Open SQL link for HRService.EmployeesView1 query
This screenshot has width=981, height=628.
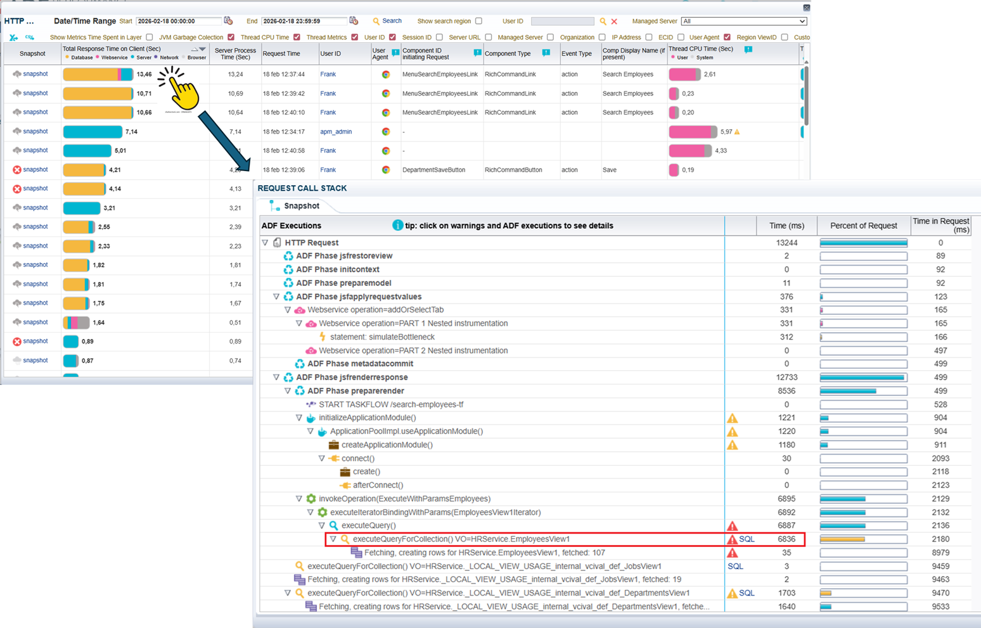pyautogui.click(x=747, y=539)
